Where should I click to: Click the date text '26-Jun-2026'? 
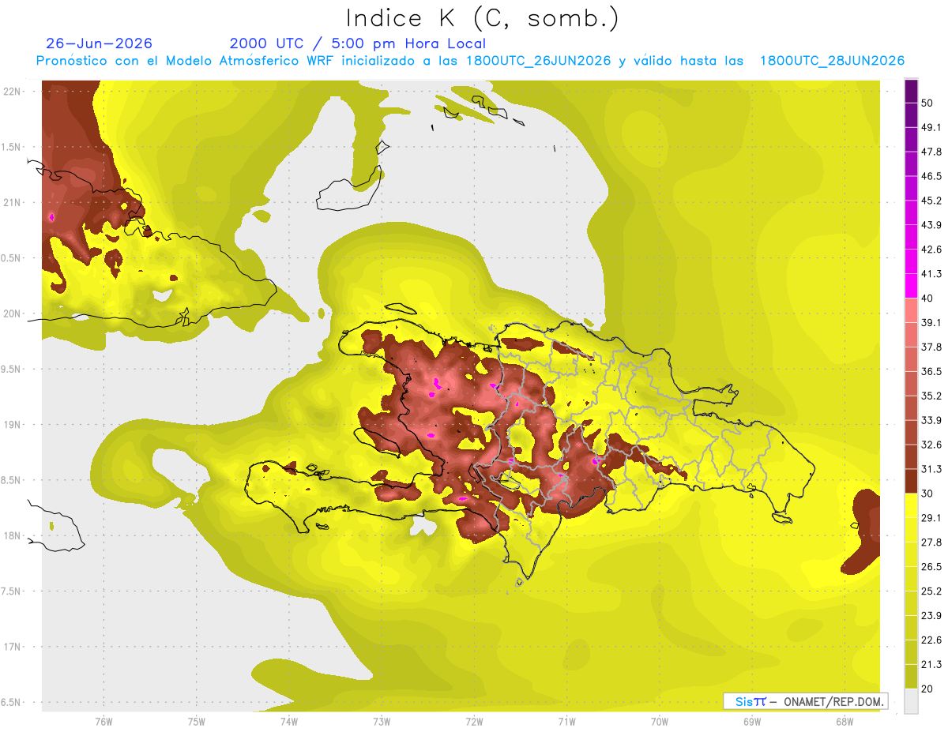[100, 43]
